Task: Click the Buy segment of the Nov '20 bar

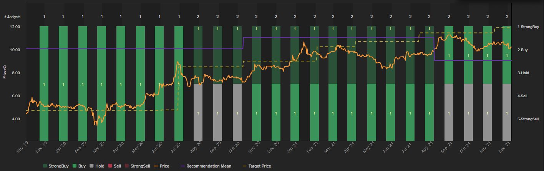Action: click(257, 112)
